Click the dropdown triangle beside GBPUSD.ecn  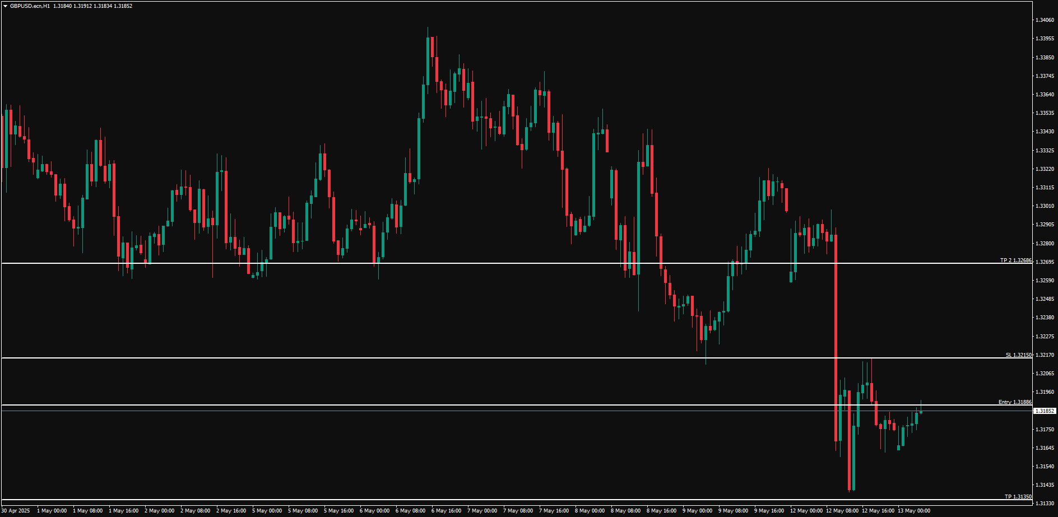5,6
